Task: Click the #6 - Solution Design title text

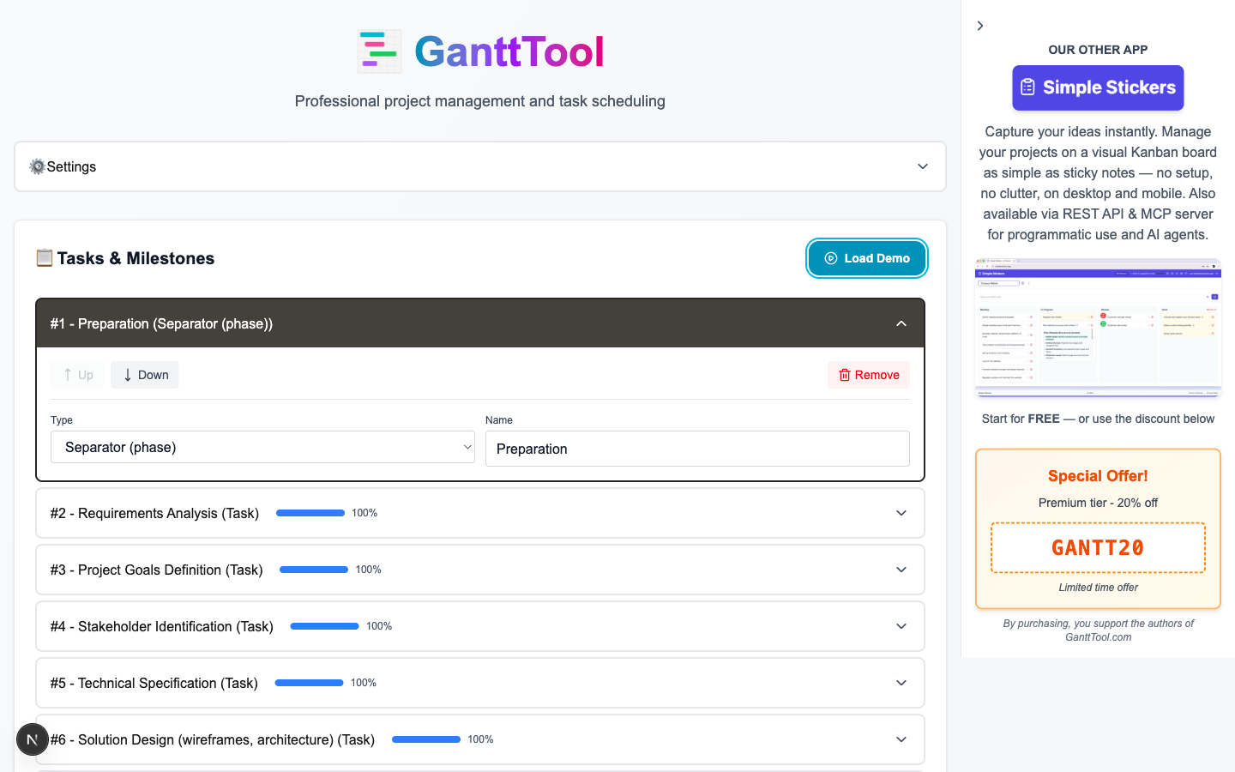Action: 212,739
